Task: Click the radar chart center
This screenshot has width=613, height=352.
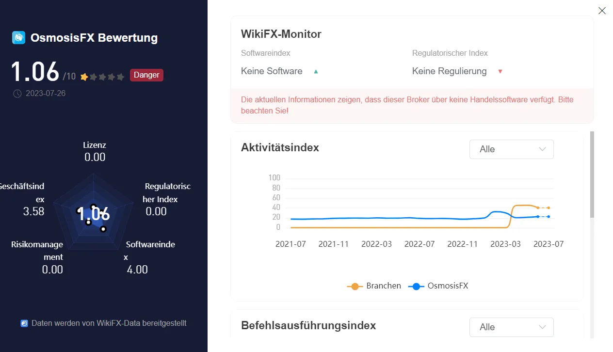Action: 94,214
